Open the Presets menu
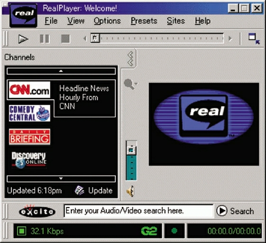This screenshot has height=243, width=266. (144, 21)
